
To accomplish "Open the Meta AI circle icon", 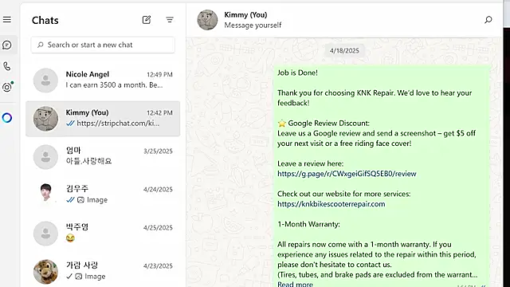I will [x=7, y=118].
